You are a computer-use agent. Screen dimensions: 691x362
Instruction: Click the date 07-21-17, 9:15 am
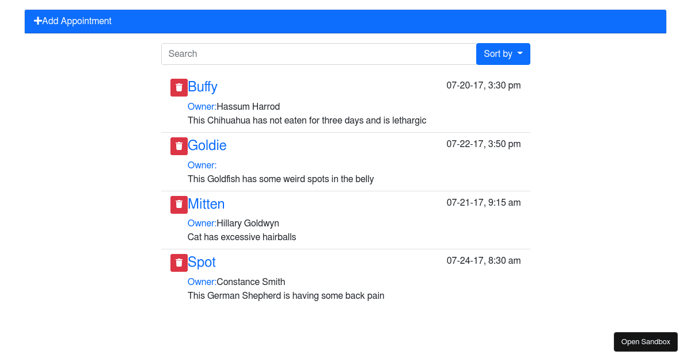pos(484,203)
